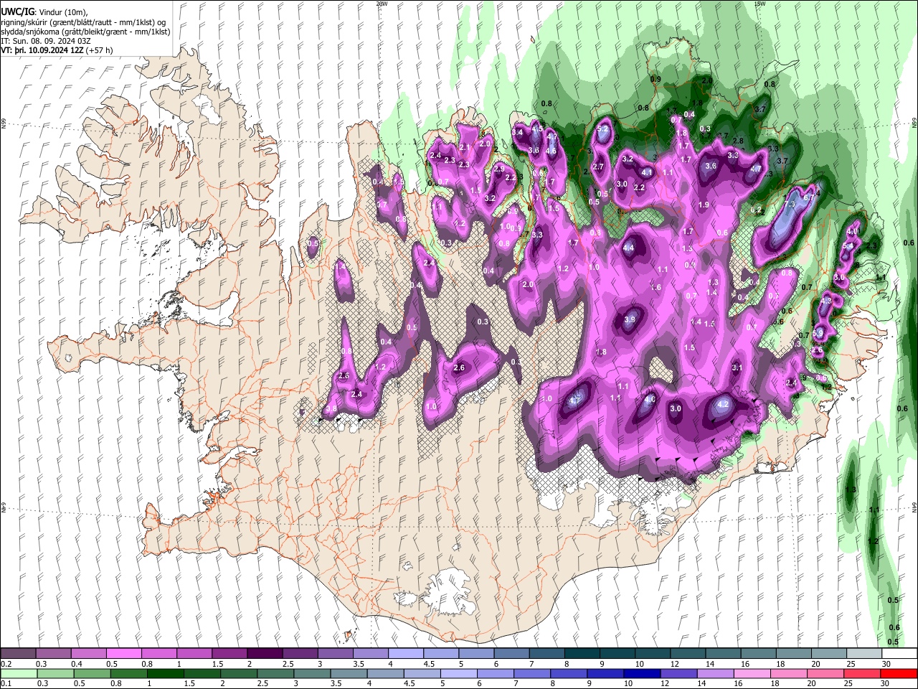
Task: Click the grey-blue 4 swatch in the lower legend row
Action: (385, 674)
